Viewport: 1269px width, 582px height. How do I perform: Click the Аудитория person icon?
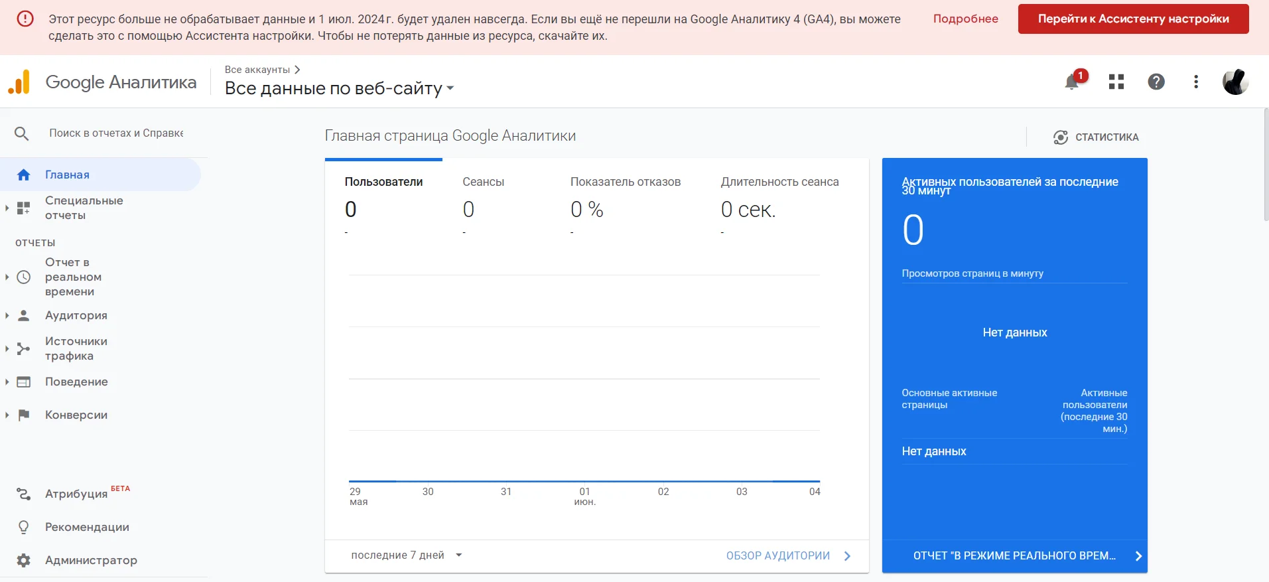24,315
